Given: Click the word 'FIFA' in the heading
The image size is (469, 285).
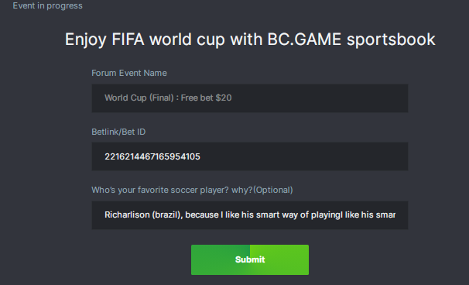Looking at the screenshot, I should pos(128,39).
